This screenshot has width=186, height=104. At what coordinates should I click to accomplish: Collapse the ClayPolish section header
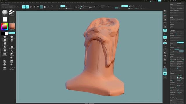click(172, 74)
